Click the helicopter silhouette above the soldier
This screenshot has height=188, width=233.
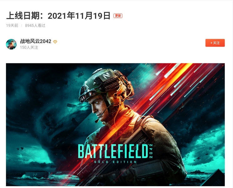tap(80, 74)
